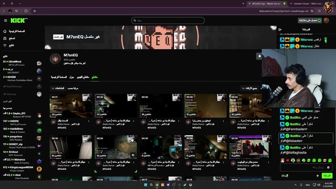Reload the page in browser toolbar
Screen dimensions: 336x189
coord(319,11)
